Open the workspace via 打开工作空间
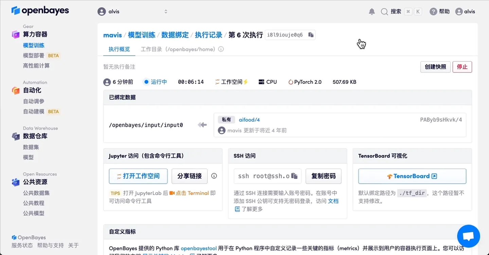Screen dimensions: 489x255 pos(138,176)
